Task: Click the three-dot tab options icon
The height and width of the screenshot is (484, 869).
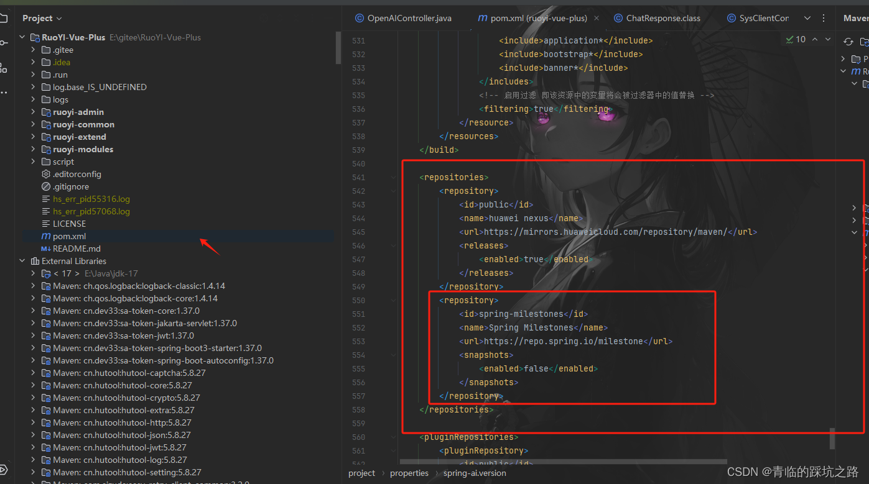Action: tap(822, 18)
